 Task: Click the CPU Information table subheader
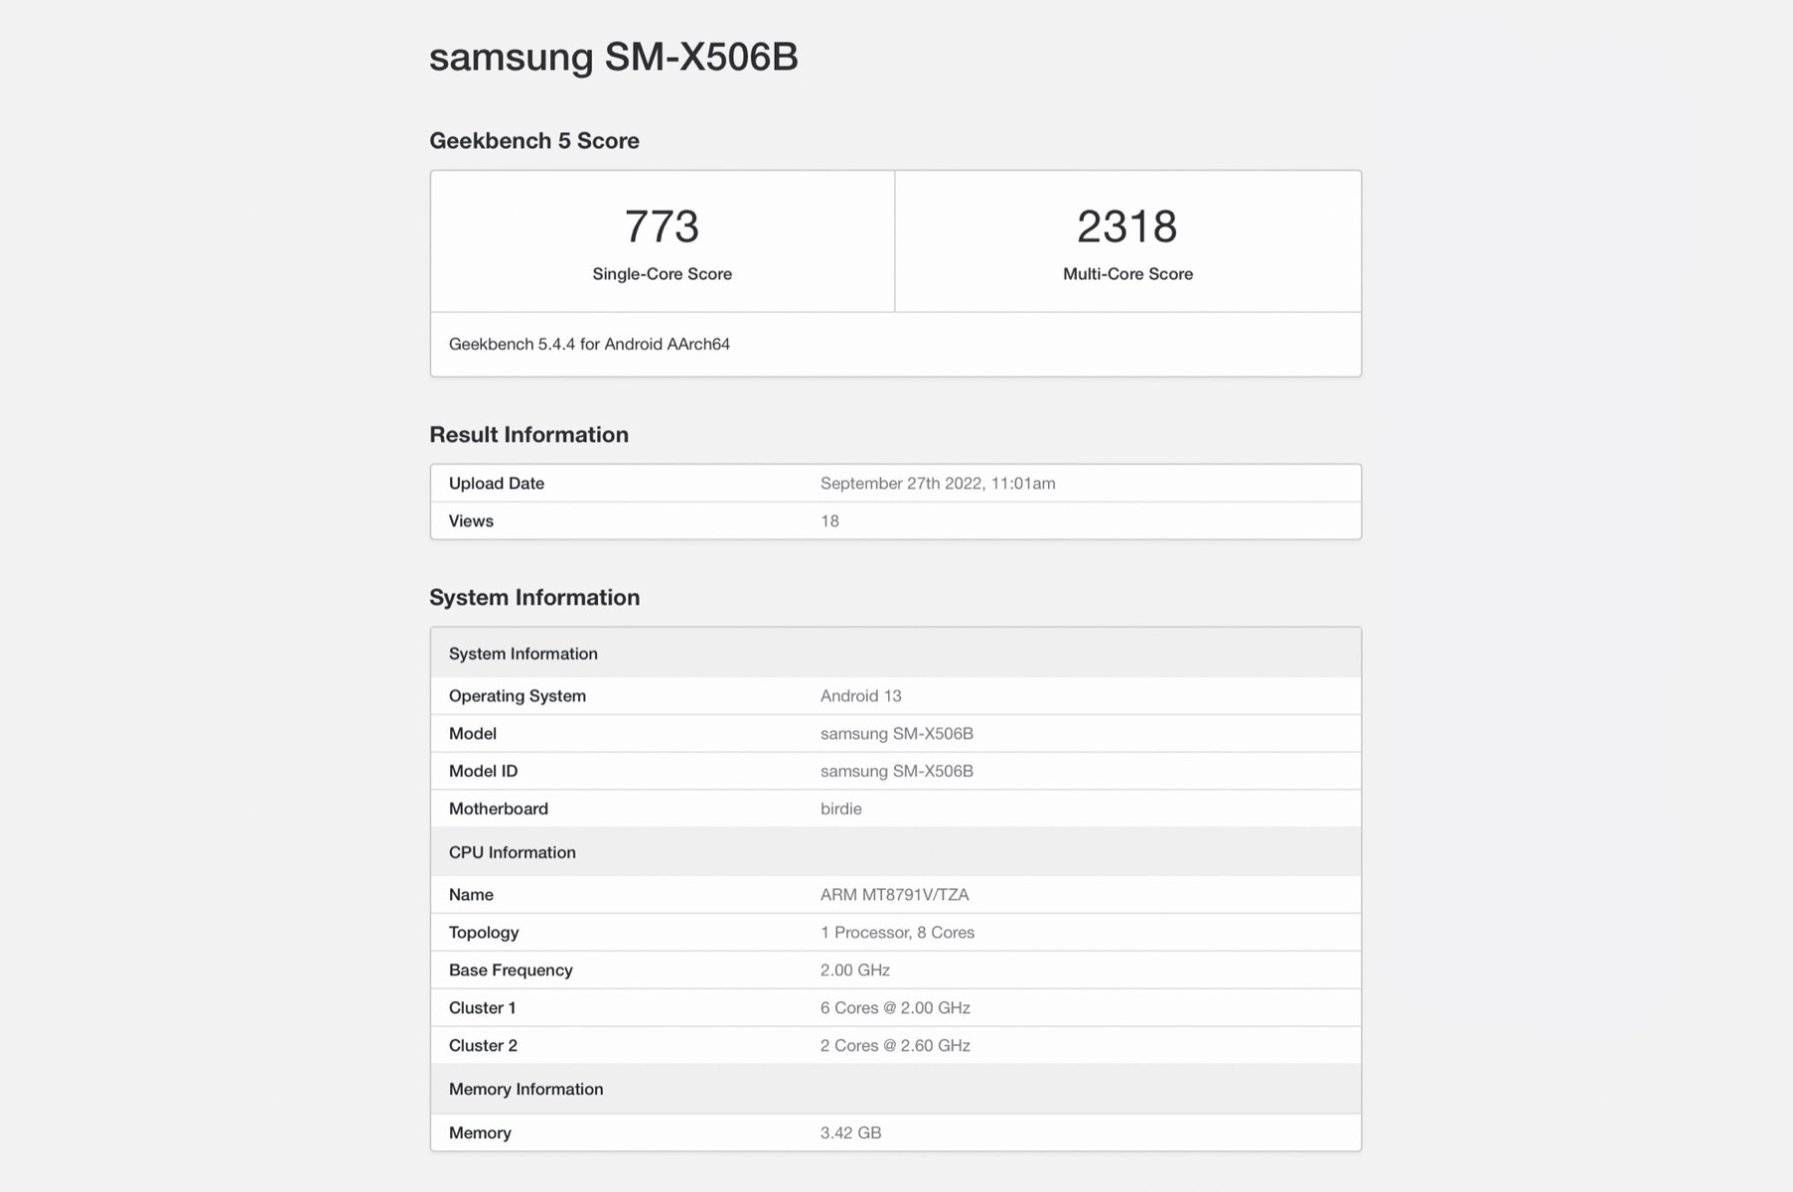[512, 853]
